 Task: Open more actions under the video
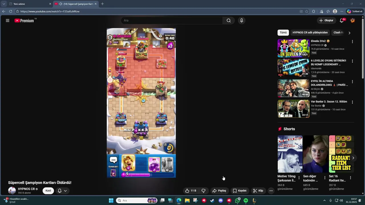(271, 191)
